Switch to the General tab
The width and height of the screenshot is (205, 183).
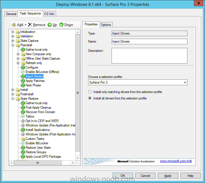pyautogui.click(x=11, y=14)
